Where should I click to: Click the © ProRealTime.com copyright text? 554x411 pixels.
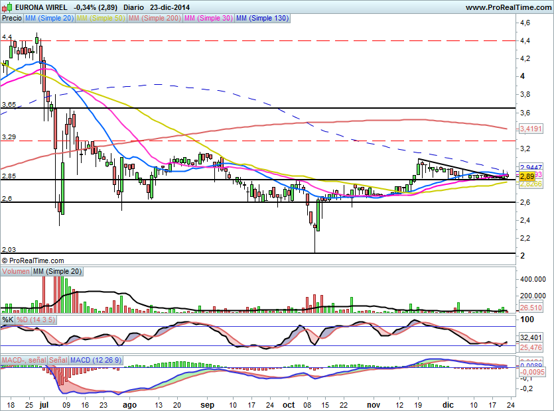[33, 261]
